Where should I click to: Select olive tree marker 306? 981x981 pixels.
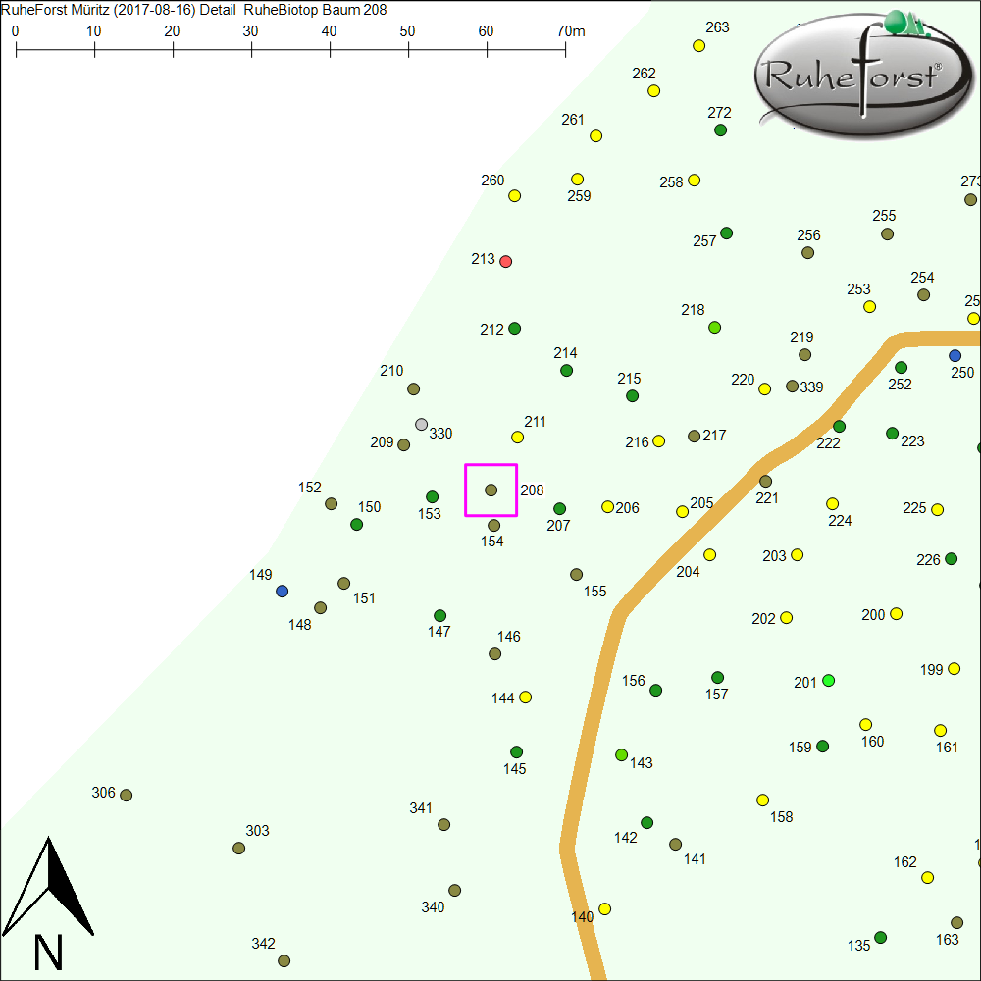126,795
